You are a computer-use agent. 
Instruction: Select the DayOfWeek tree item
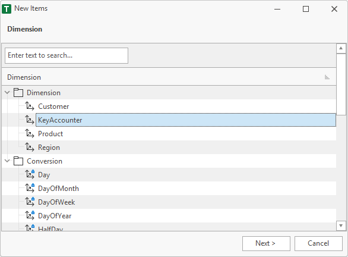56,202
